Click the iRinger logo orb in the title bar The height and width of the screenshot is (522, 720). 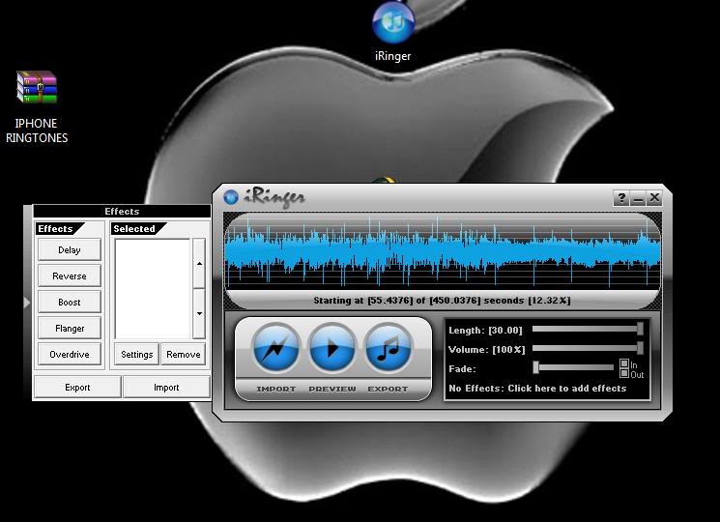(231, 197)
